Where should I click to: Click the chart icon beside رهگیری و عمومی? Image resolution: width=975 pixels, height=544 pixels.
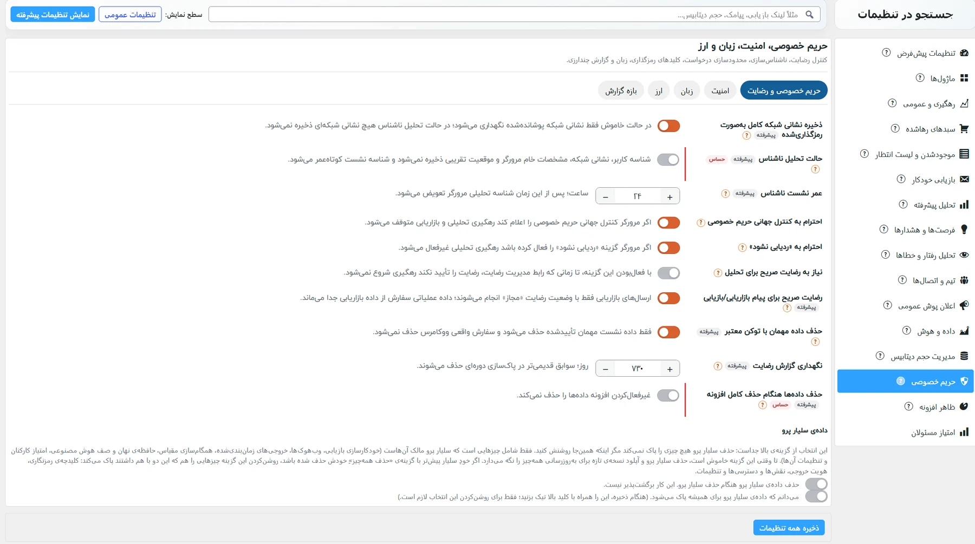(964, 103)
